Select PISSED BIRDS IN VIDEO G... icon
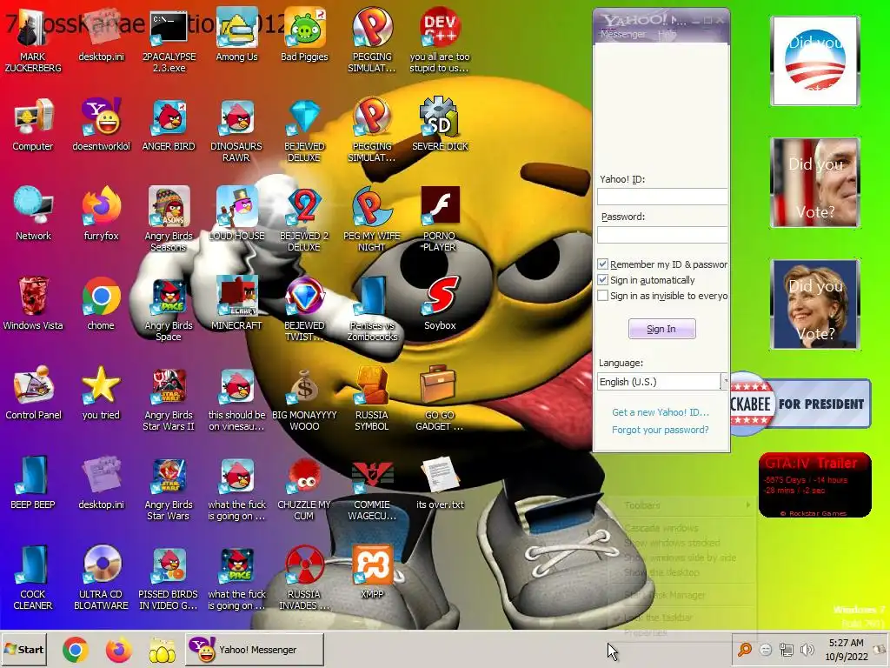The height and width of the screenshot is (668, 890). [x=169, y=578]
